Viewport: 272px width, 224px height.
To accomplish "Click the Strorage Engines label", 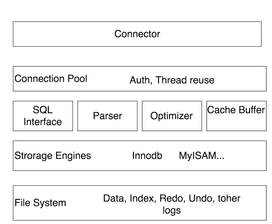I will (x=53, y=156).
